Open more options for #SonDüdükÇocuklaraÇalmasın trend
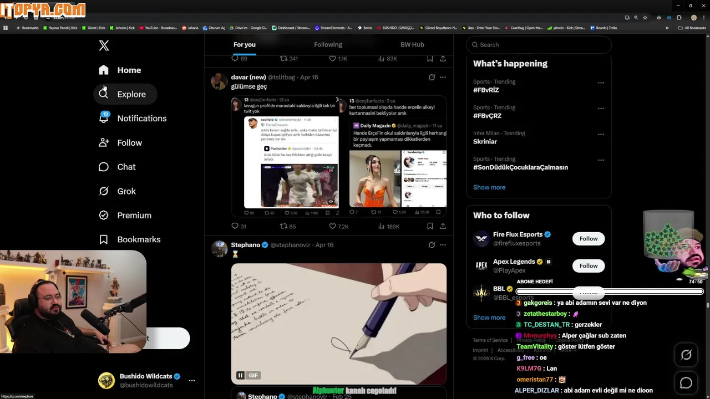The width and height of the screenshot is (710, 399). 601,160
